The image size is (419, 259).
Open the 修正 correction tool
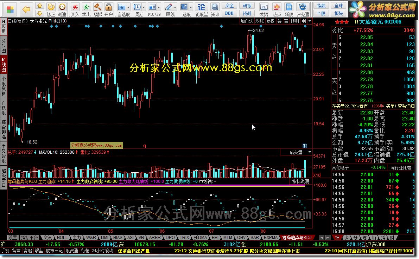[51, 9]
